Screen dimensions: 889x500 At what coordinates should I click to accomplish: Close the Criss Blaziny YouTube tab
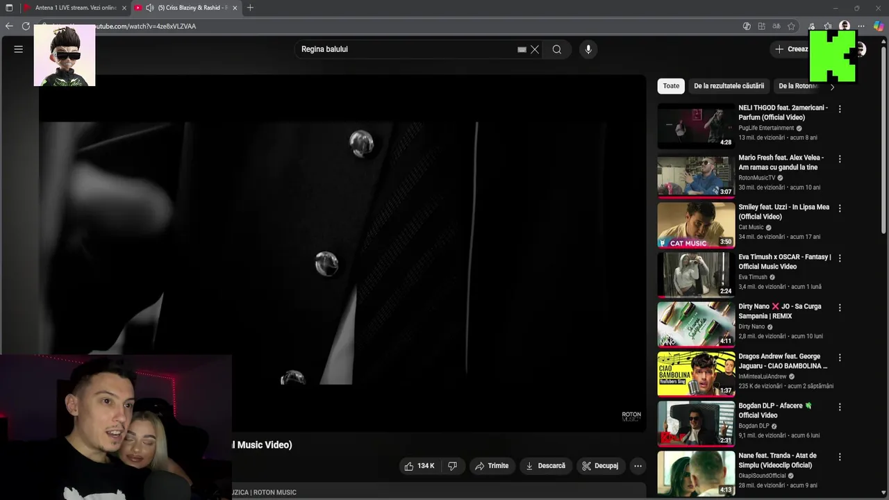[x=235, y=8]
